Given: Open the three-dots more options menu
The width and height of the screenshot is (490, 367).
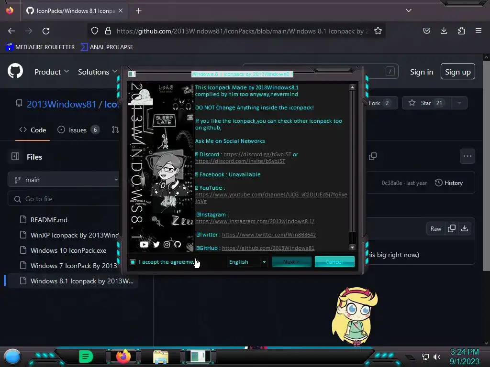Looking at the screenshot, I should click(467, 156).
